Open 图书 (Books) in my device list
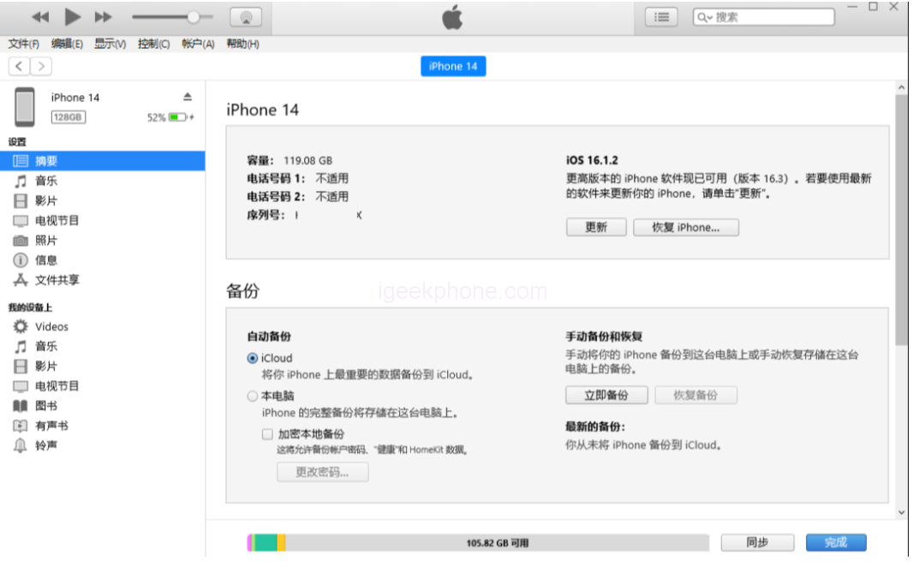 [x=45, y=406]
